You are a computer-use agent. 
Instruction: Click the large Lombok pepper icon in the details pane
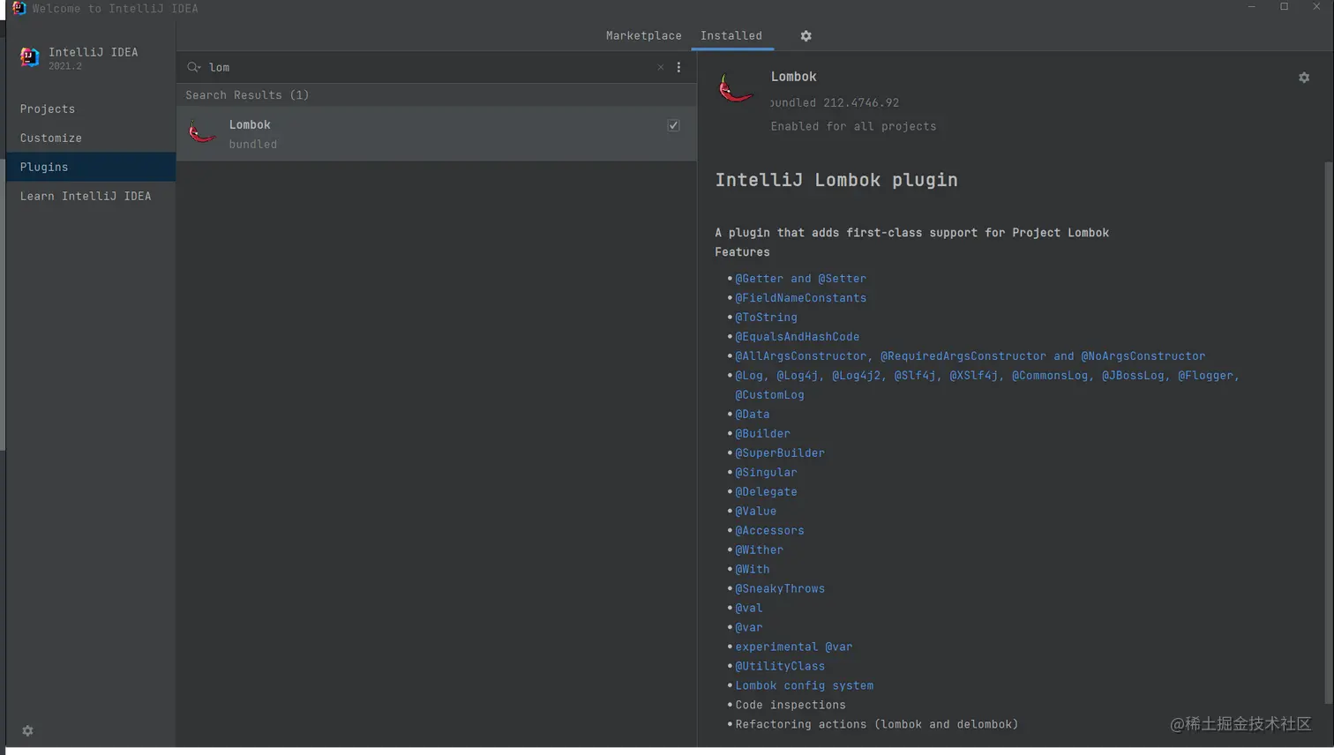[x=735, y=88]
